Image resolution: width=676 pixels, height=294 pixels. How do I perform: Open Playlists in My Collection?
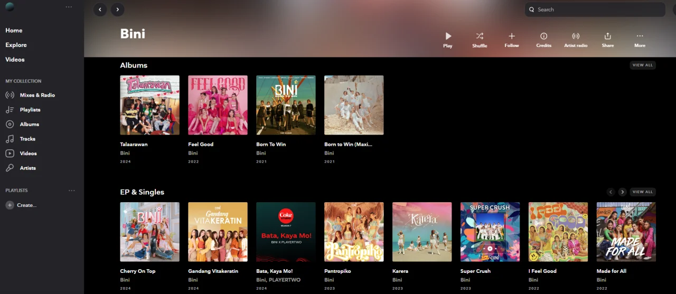(x=30, y=110)
